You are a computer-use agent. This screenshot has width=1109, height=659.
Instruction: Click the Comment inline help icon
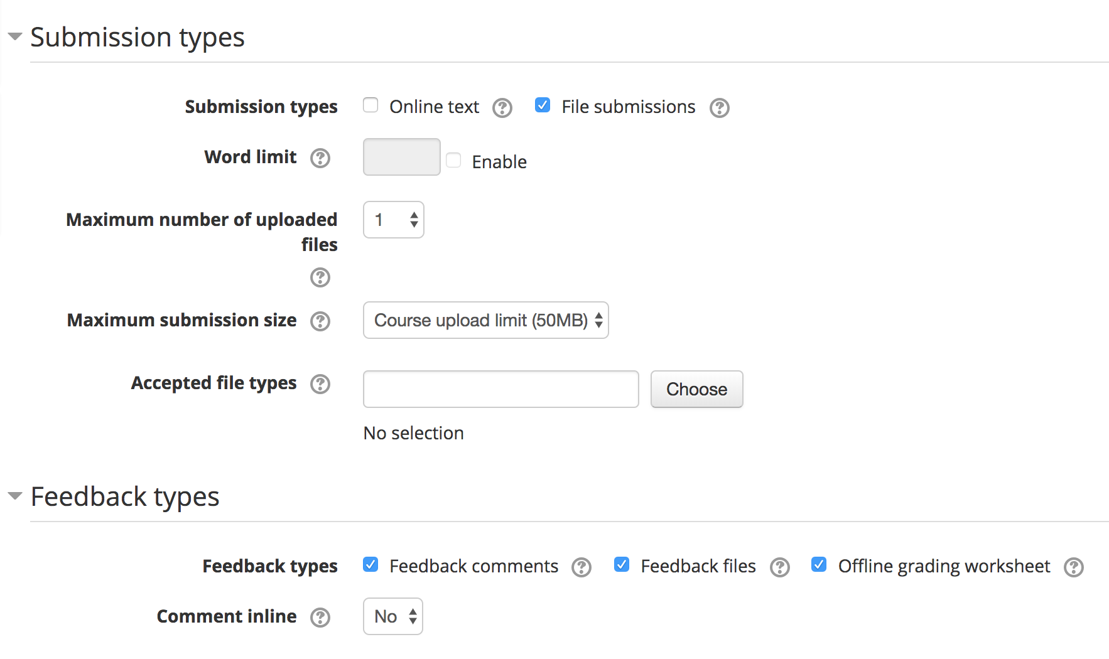coord(320,618)
